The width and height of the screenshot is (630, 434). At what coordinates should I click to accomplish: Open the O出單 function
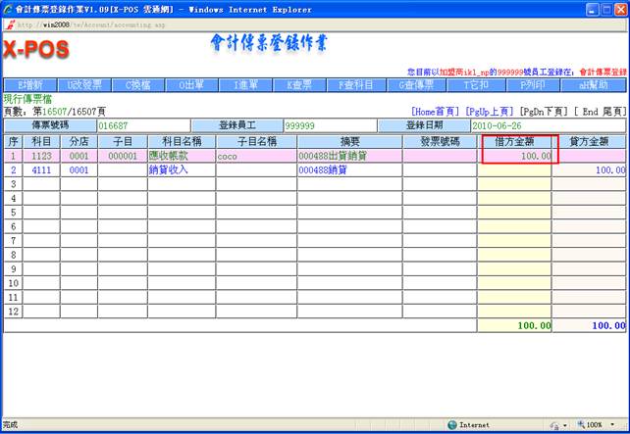coord(191,85)
